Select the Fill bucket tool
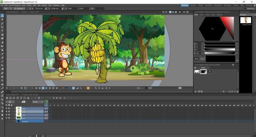 [x=2, y=35]
